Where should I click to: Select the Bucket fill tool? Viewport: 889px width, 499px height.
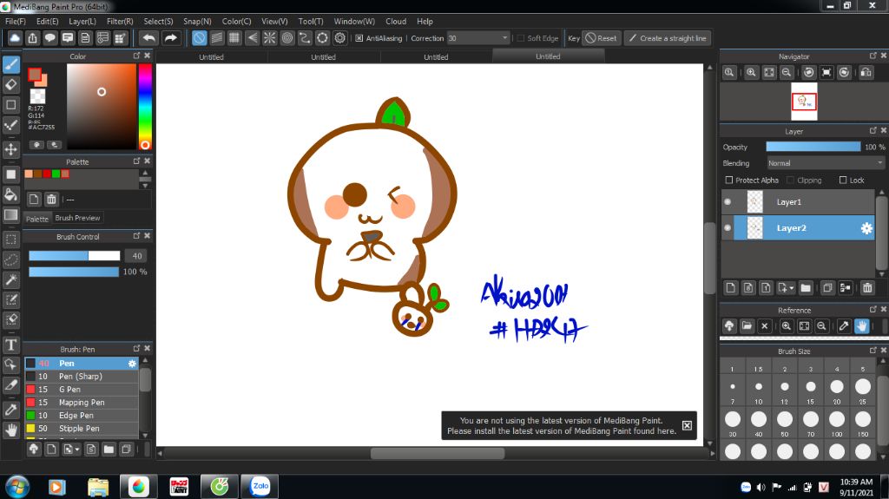(x=11, y=194)
